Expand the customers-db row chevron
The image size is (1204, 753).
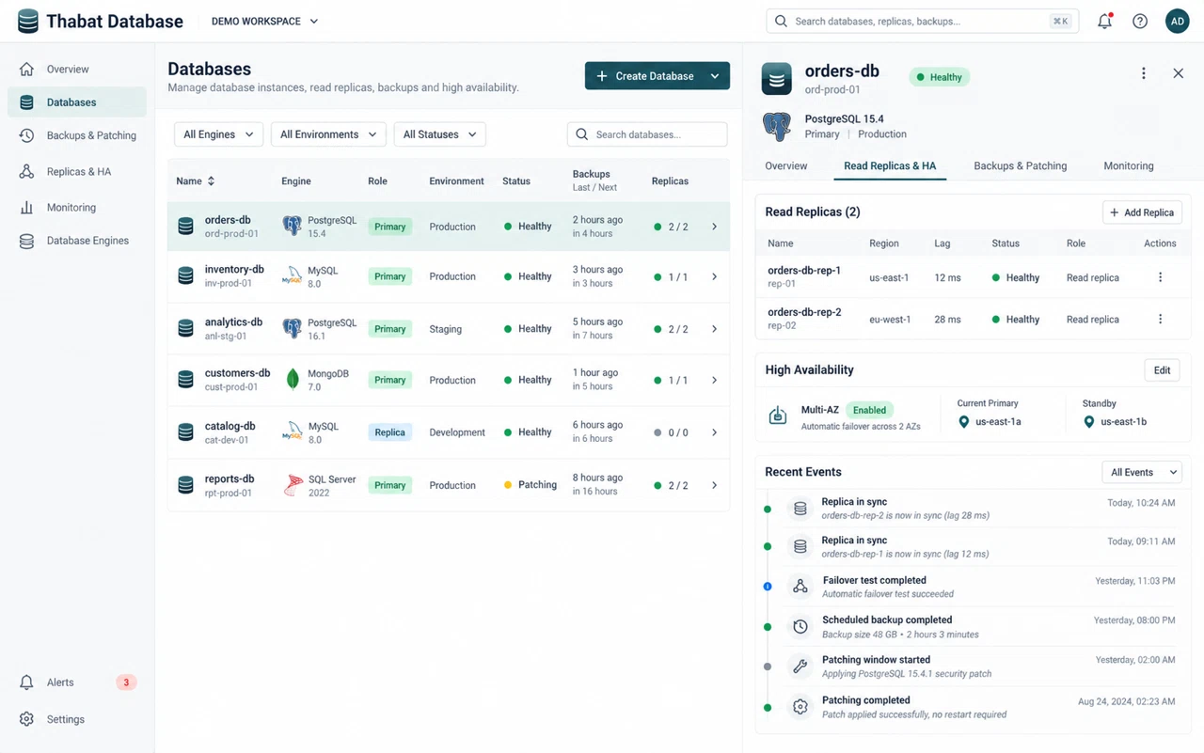click(x=714, y=381)
